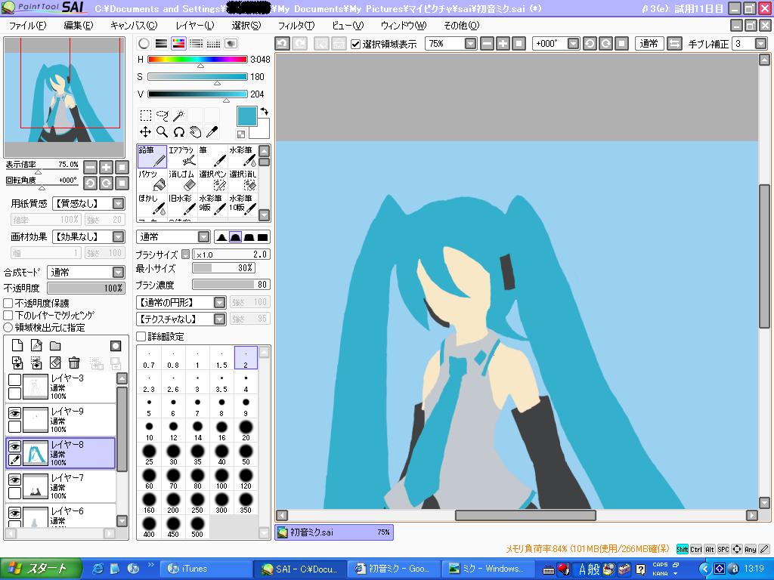Image resolution: width=774 pixels, height=580 pixels.
Task: Open the キャンバス(C) menu
Action: [134, 25]
